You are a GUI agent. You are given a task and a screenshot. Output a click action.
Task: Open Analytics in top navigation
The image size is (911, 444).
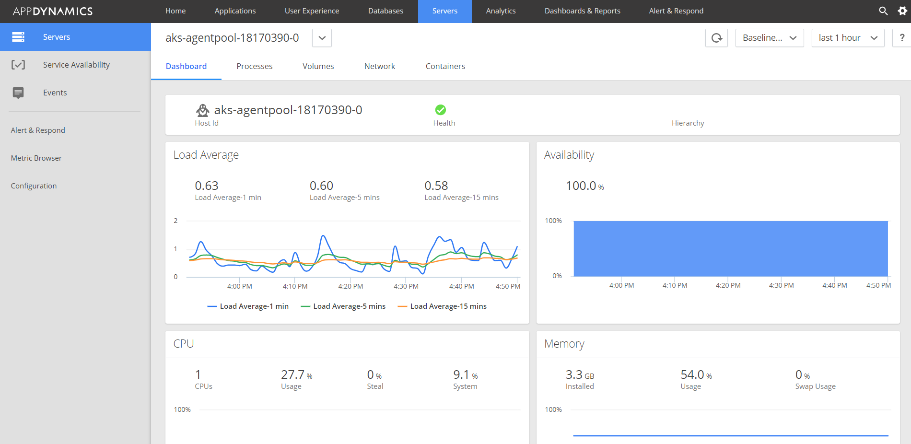501,11
